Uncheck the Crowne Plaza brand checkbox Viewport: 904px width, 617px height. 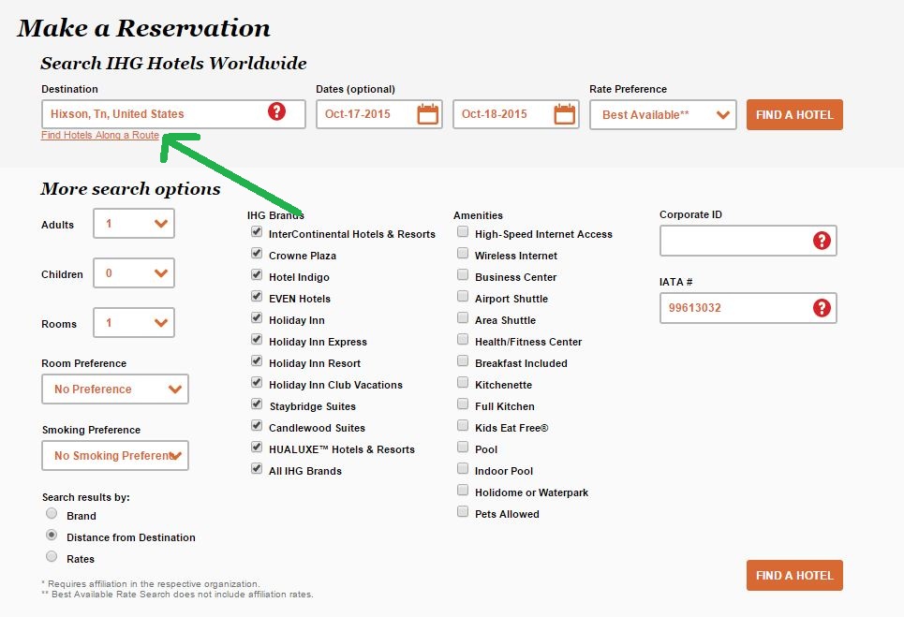coord(256,255)
